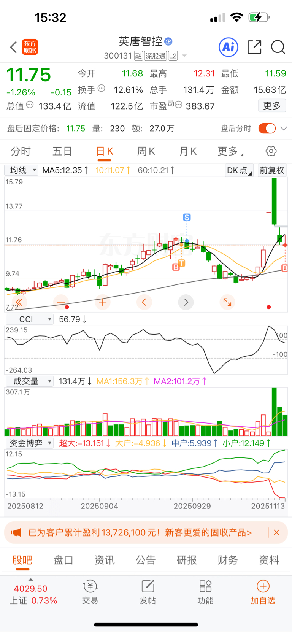Tap the 深股通 tag
Image resolution: width=292 pixels, height=632 pixels.
click(x=156, y=56)
